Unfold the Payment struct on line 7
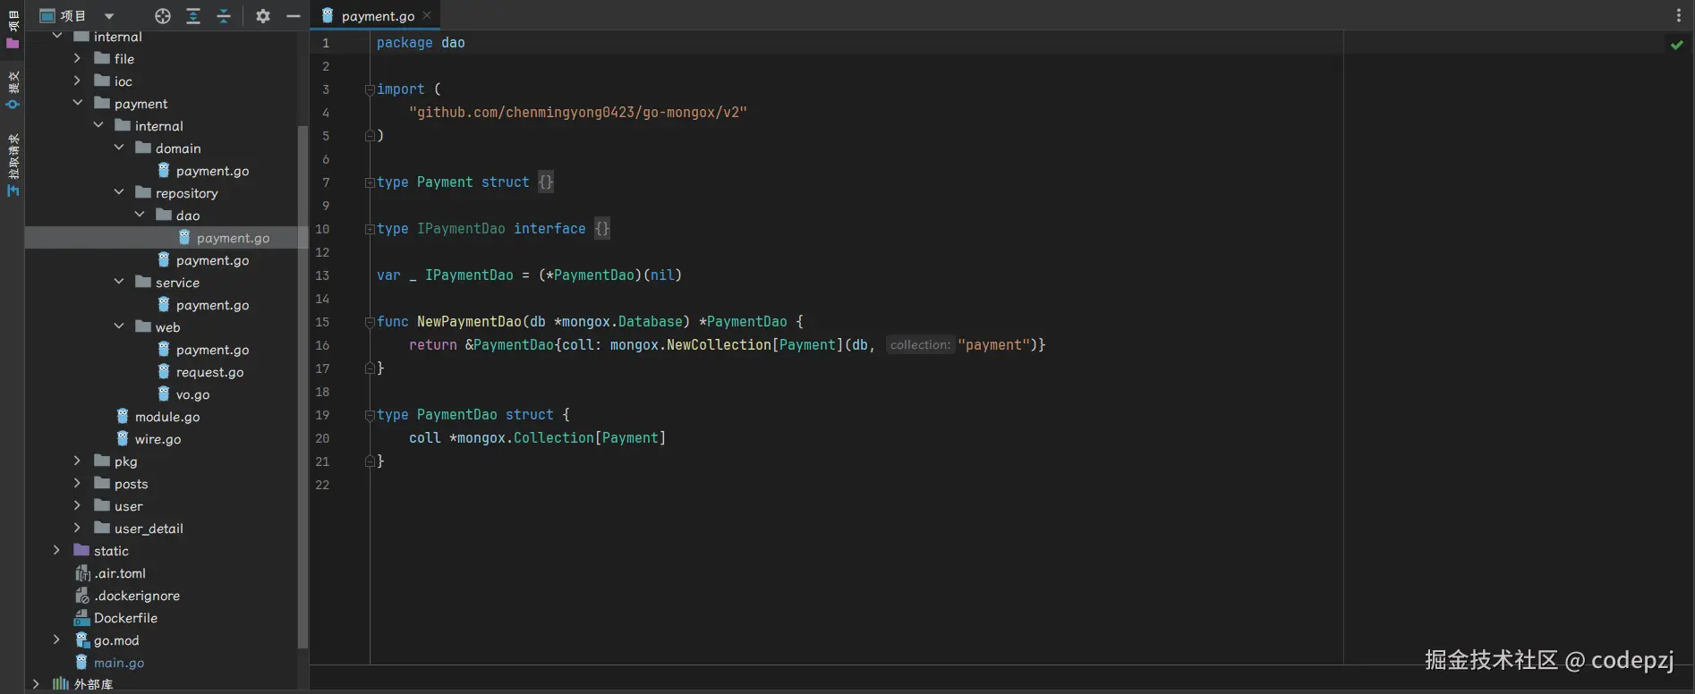This screenshot has height=694, width=1695. (x=370, y=182)
